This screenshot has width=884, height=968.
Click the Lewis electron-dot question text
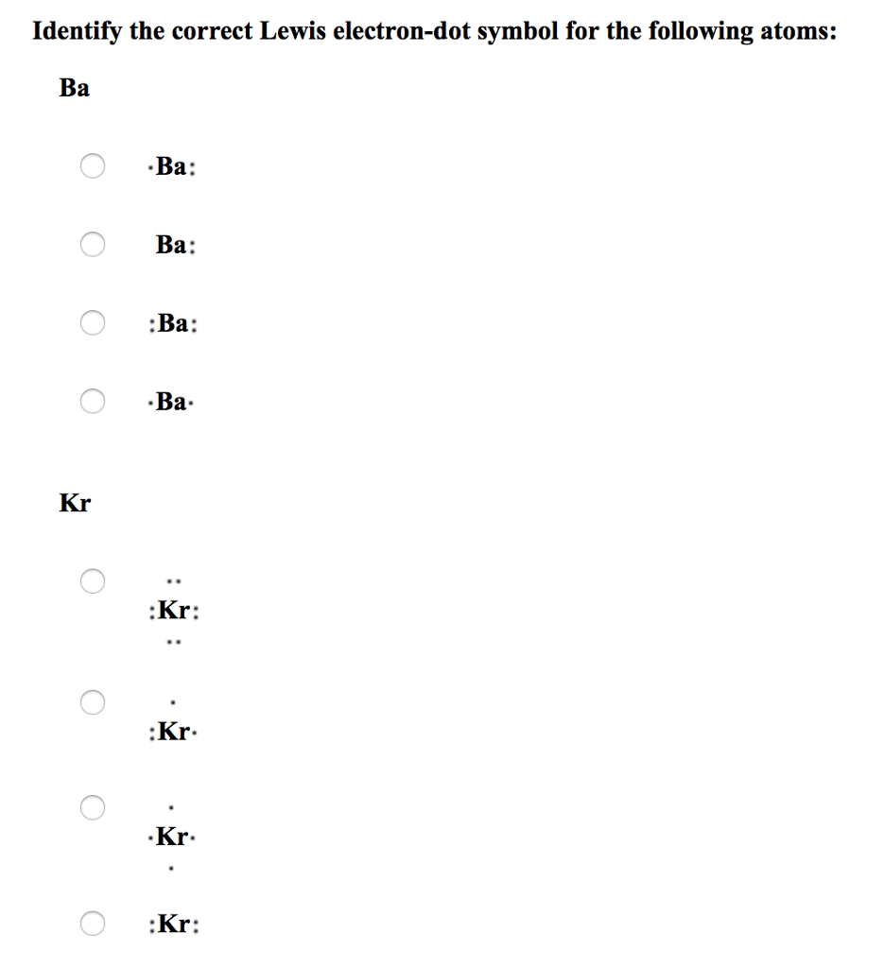pyautogui.click(x=435, y=31)
